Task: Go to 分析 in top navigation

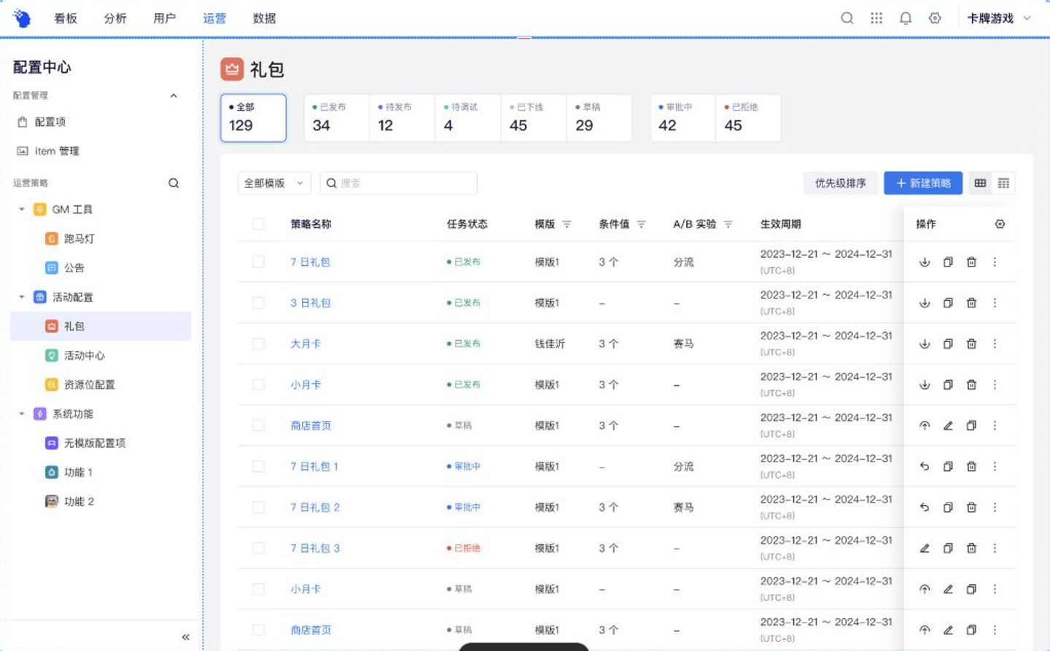Action: [115, 18]
